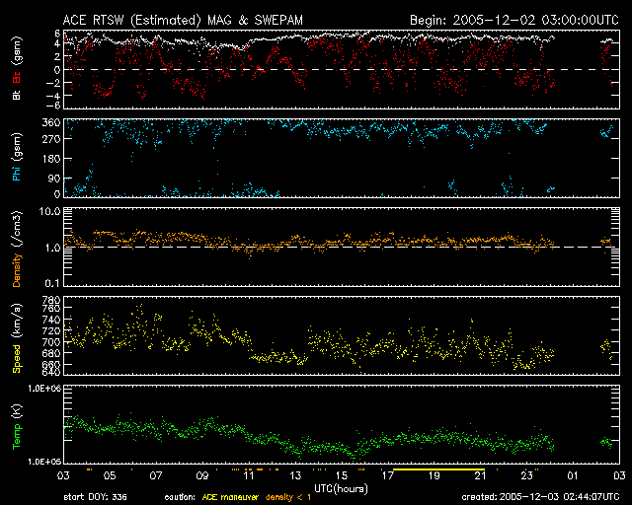Click the '270' tick on the Phi axis
Viewport: 632px width, 505px height.
coord(51,139)
